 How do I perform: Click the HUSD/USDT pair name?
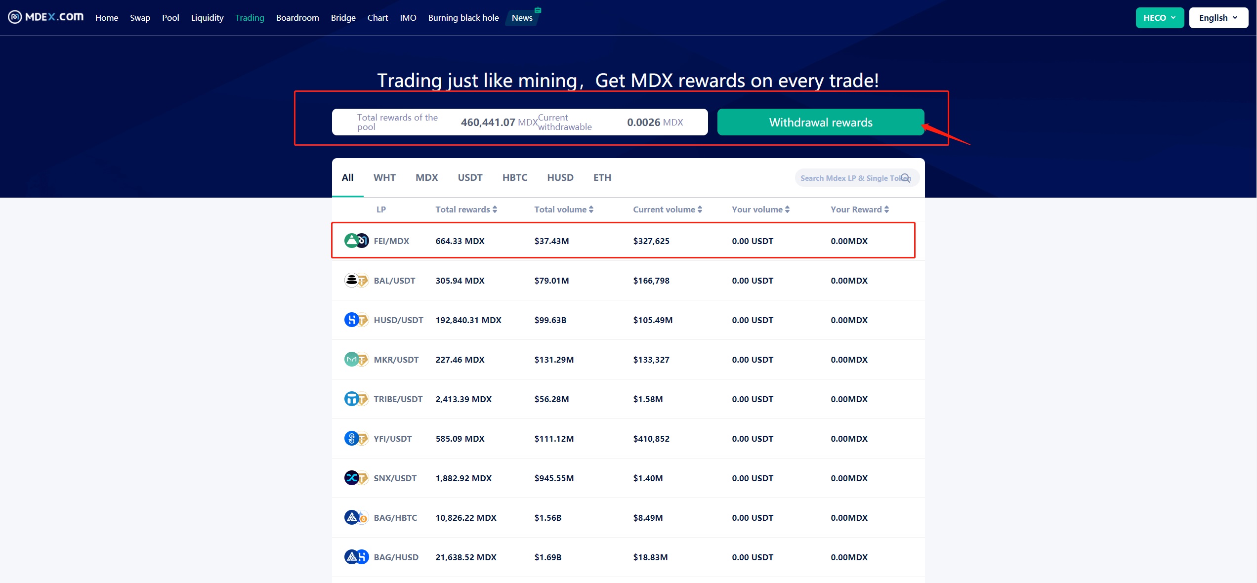click(398, 320)
